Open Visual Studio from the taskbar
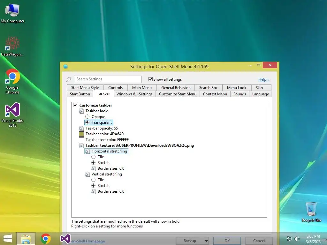Viewport: 327px width, 245px height. [x=65, y=239]
